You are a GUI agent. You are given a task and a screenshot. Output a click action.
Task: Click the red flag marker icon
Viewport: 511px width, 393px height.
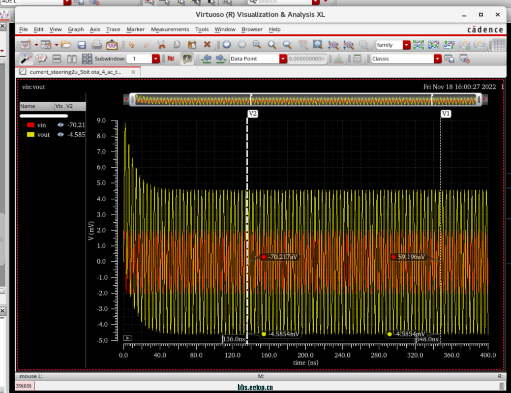pyautogui.click(x=171, y=59)
